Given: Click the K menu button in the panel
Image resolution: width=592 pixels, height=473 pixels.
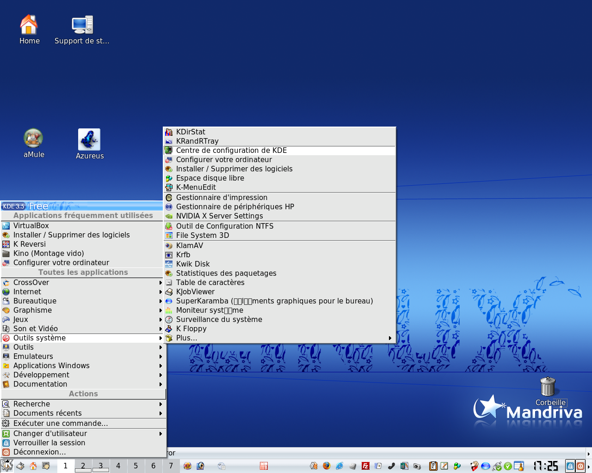Looking at the screenshot, I should coord(6,466).
